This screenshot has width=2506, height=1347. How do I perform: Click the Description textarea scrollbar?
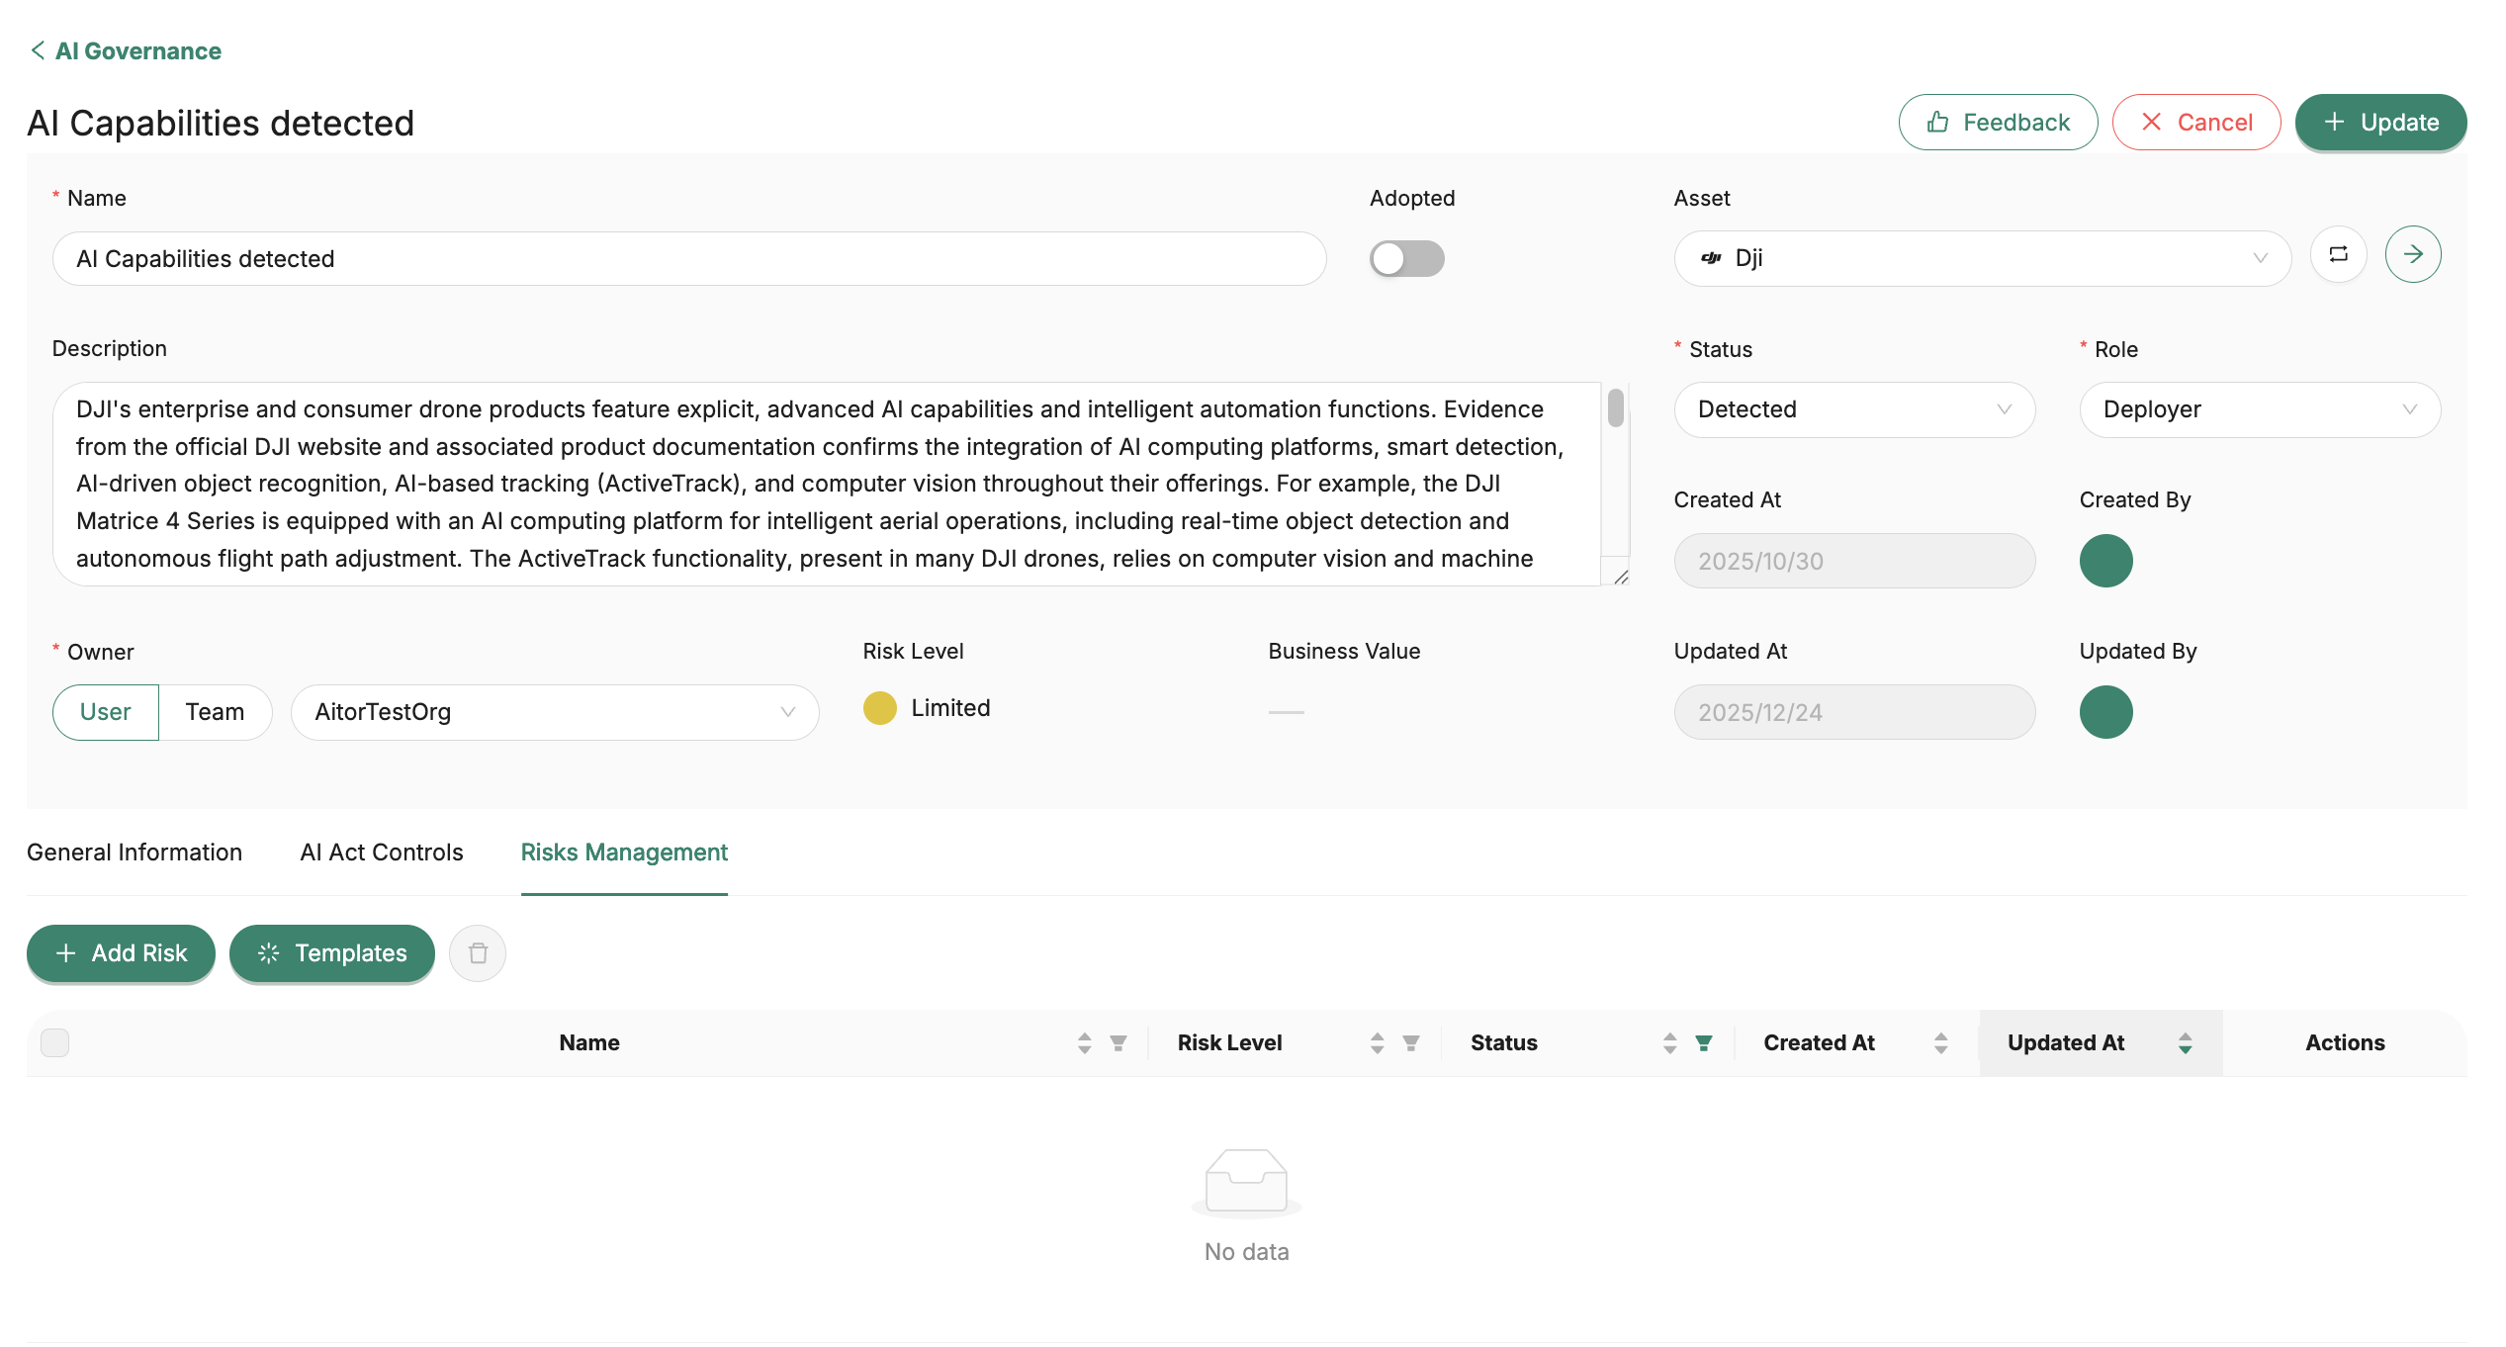tap(1615, 408)
